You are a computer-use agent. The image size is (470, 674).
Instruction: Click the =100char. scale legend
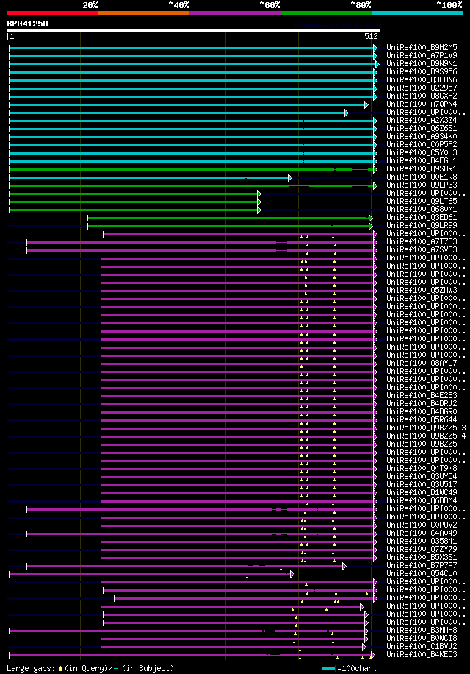(x=350, y=668)
